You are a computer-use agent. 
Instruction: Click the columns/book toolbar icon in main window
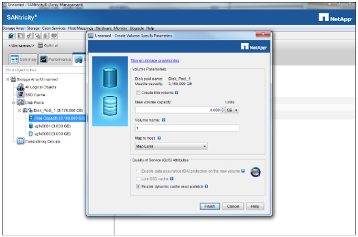(20, 36)
